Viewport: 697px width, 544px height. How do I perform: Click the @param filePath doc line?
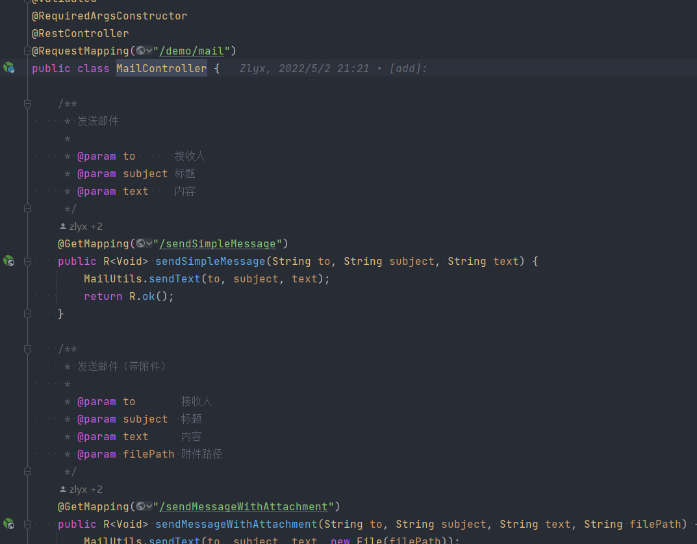click(150, 454)
